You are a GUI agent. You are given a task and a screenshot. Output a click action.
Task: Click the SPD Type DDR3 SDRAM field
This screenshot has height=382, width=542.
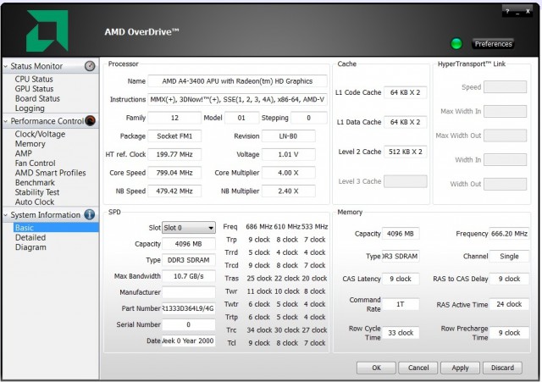(189, 260)
